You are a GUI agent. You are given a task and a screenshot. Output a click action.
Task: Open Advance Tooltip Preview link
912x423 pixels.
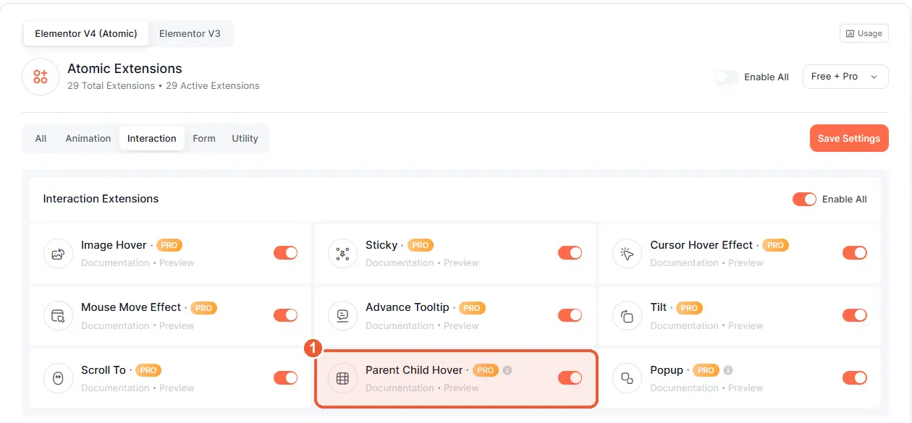tap(461, 325)
